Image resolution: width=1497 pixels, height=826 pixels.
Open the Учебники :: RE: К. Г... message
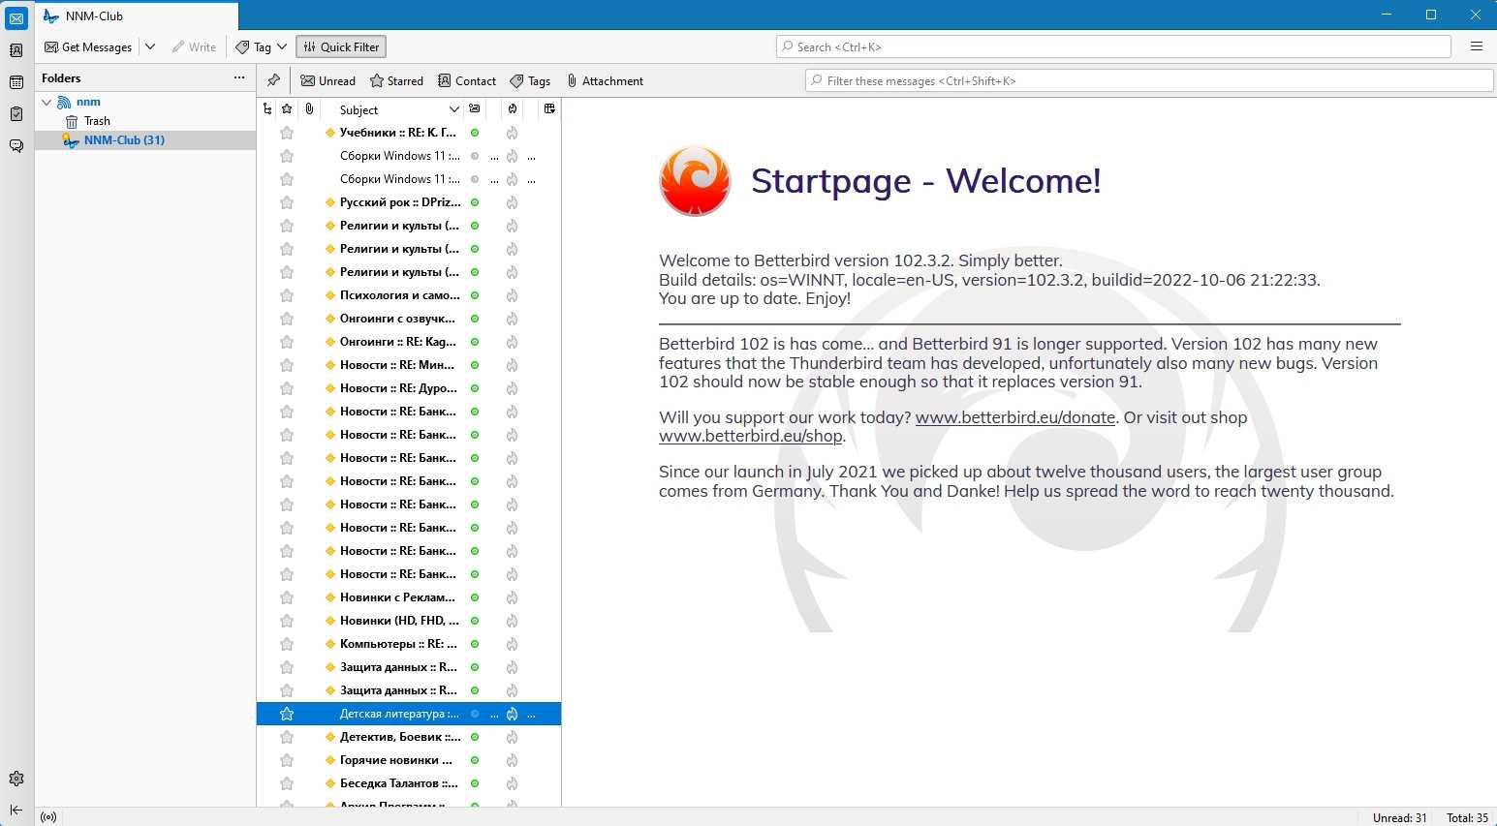click(398, 133)
